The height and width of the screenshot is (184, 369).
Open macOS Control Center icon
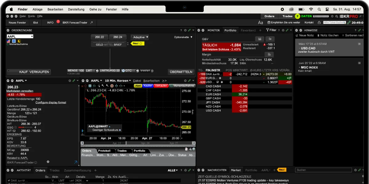pyautogui.click(x=327, y=9)
